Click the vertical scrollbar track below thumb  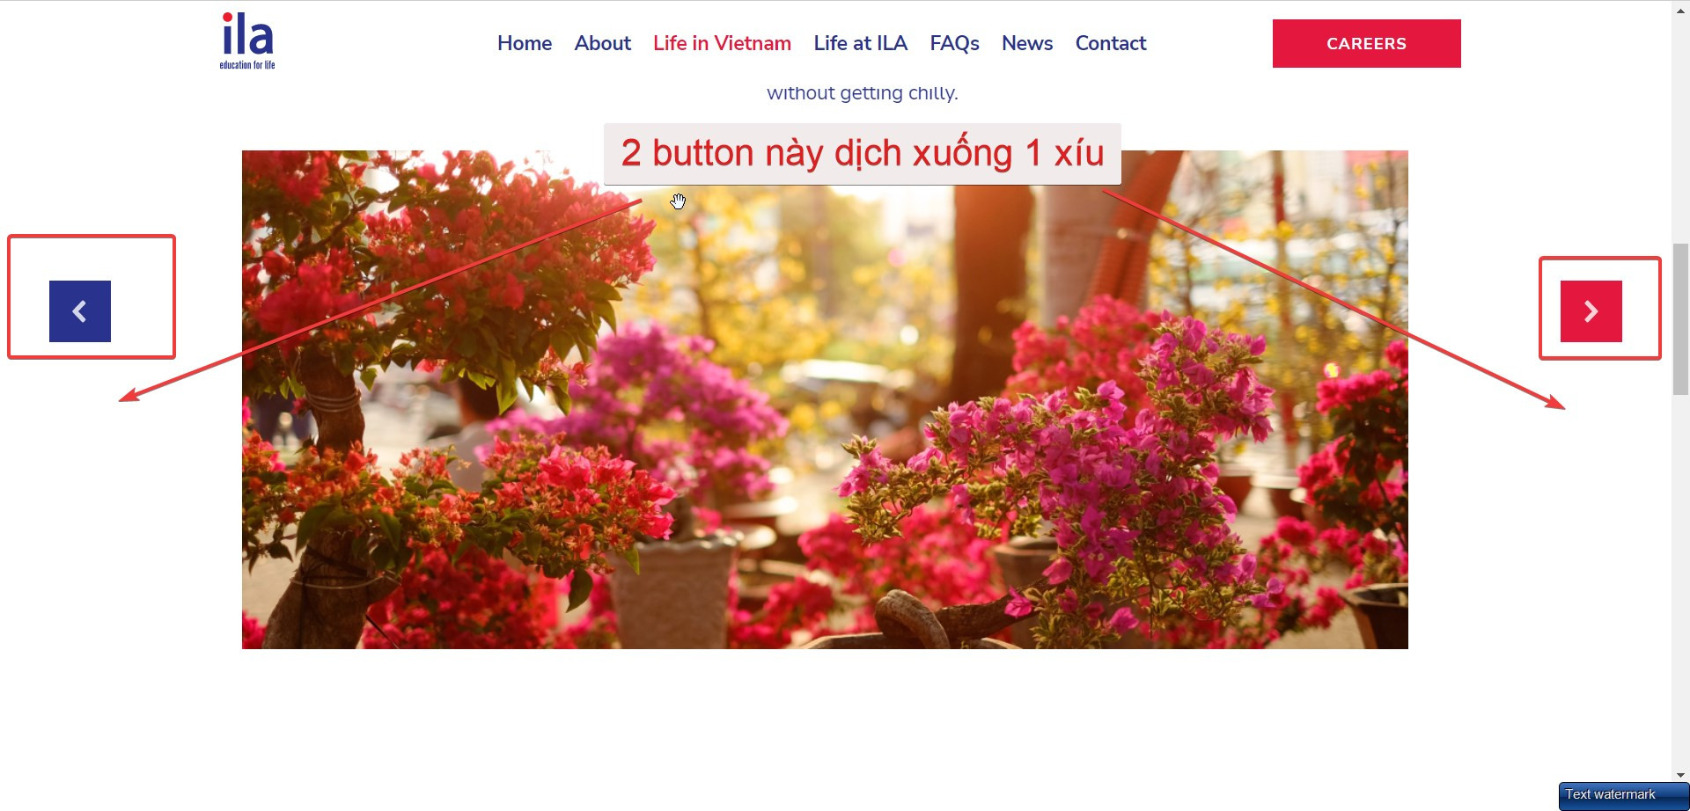(1680, 581)
